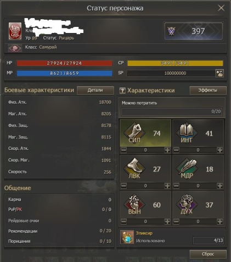The height and width of the screenshot is (262, 231).
Task: Click the red HP bar
Action: coord(64,63)
